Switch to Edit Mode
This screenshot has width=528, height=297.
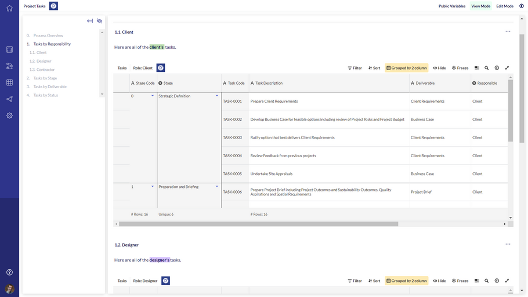[504, 6]
